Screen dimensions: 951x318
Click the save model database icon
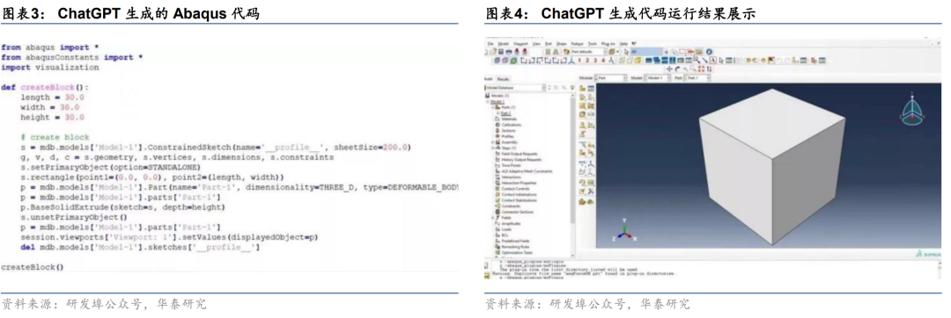pyautogui.click(x=501, y=52)
